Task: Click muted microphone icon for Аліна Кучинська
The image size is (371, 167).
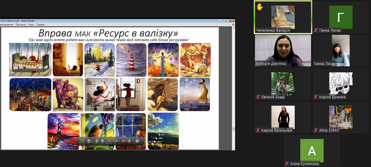Action: [287, 164]
